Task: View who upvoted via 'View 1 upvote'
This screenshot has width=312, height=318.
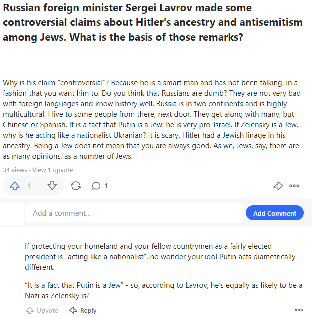Action: click(x=52, y=170)
